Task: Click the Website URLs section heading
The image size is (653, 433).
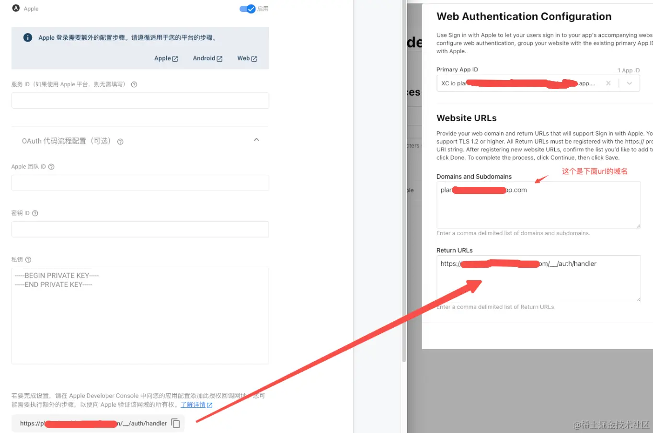Action: (x=467, y=118)
